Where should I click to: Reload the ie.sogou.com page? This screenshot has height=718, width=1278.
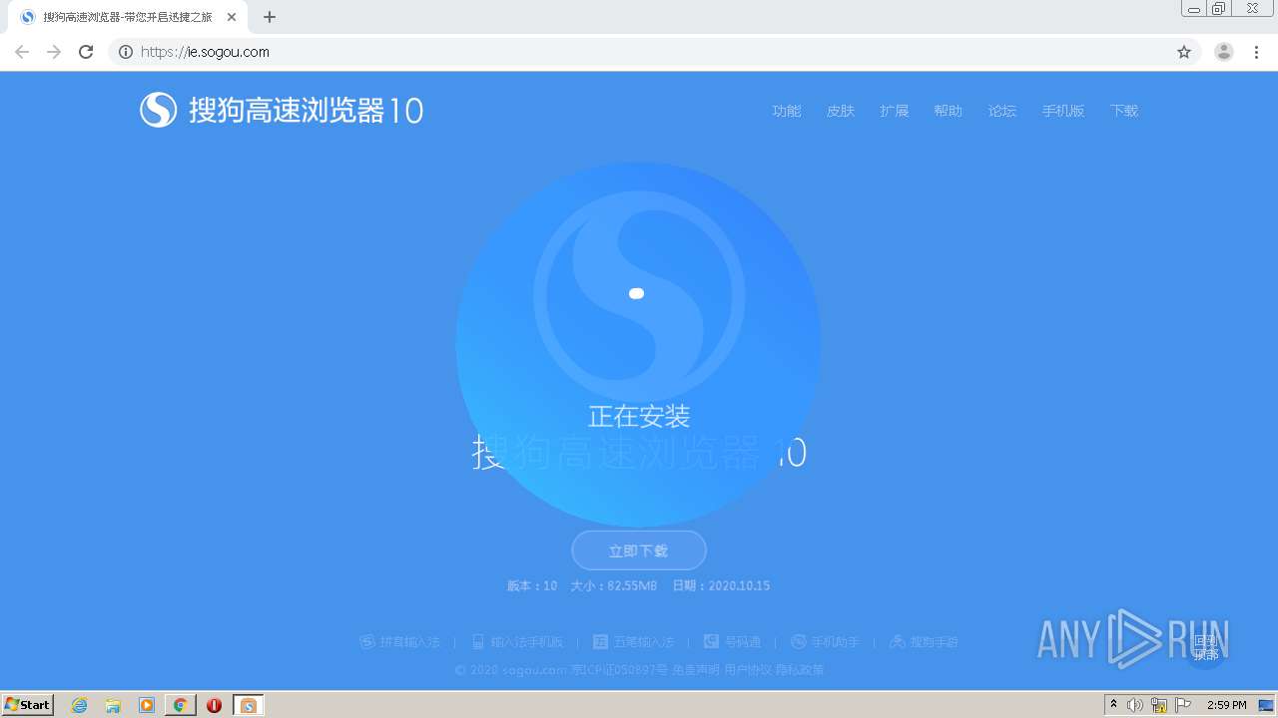click(x=86, y=52)
